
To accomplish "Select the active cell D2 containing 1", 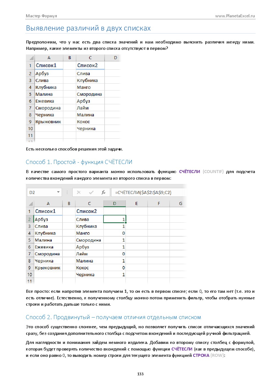I will point(114,219).
